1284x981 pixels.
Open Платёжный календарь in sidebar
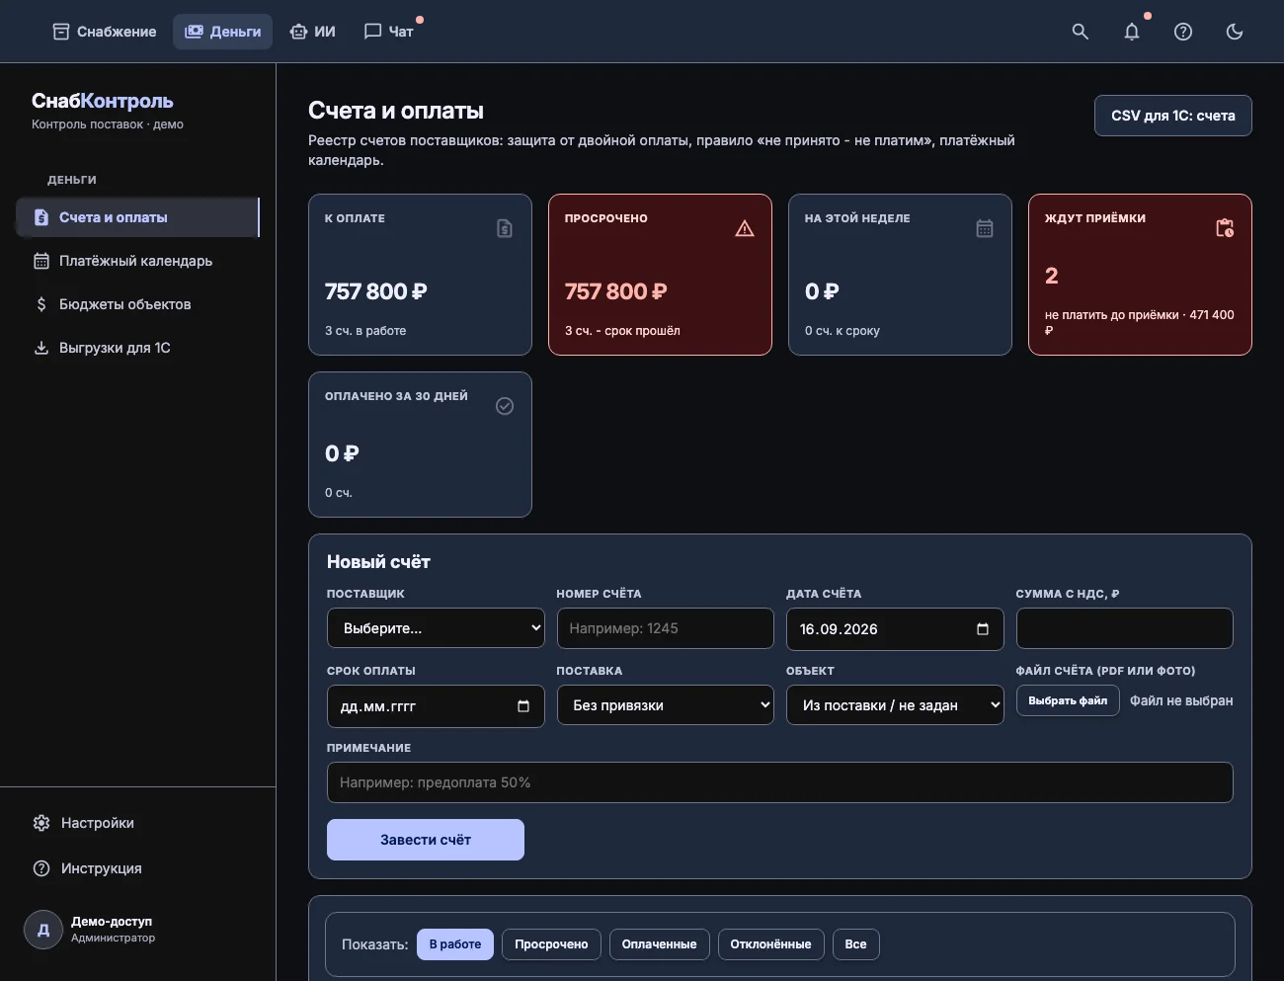137,261
